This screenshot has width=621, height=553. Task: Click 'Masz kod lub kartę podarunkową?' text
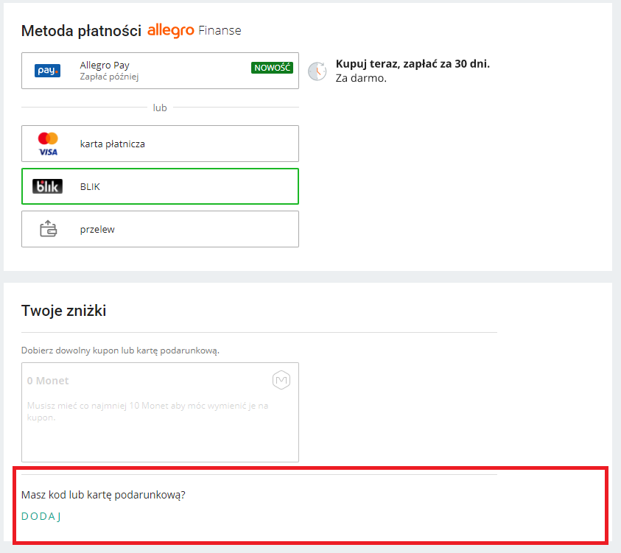103,495
